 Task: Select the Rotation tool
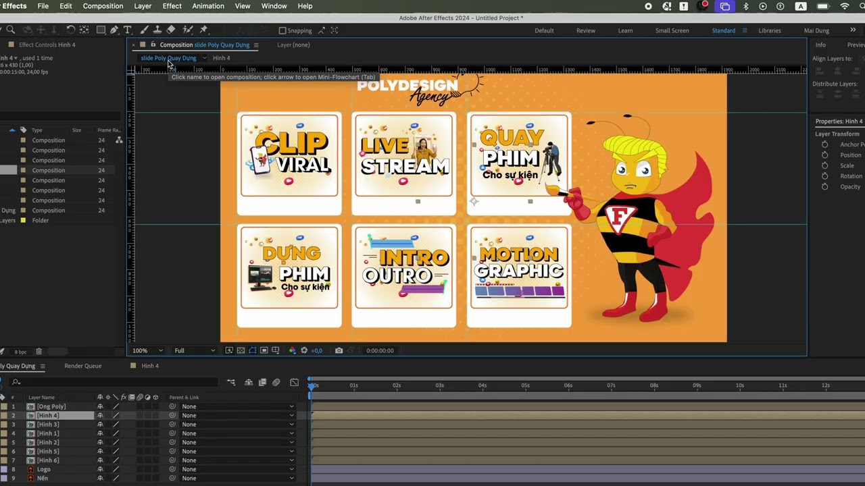(70, 30)
